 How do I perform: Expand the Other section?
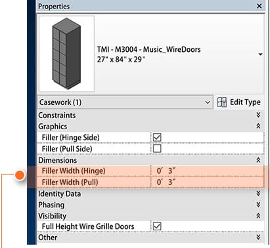pyautogui.click(x=258, y=237)
